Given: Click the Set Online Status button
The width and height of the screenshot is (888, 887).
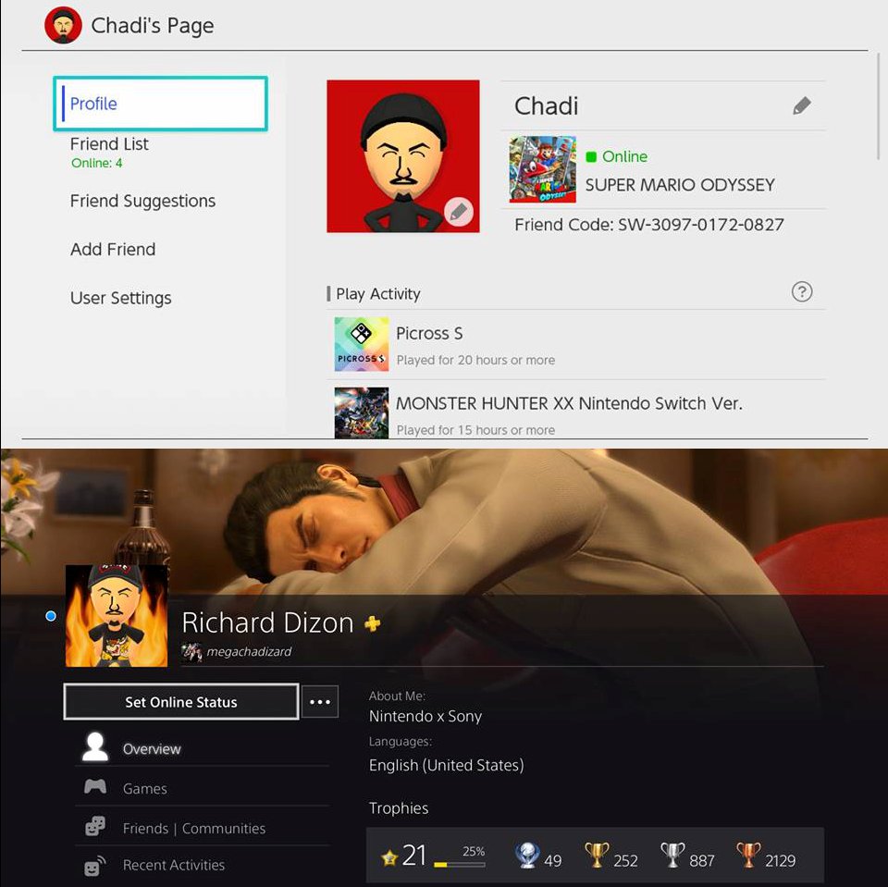Looking at the screenshot, I should pyautogui.click(x=180, y=702).
